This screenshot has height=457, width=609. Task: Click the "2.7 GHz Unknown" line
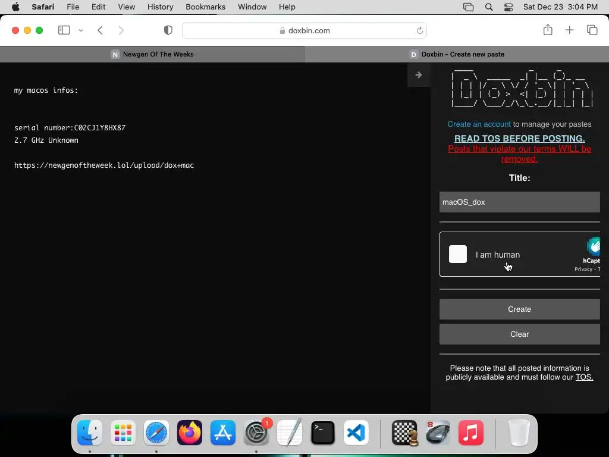click(x=46, y=140)
